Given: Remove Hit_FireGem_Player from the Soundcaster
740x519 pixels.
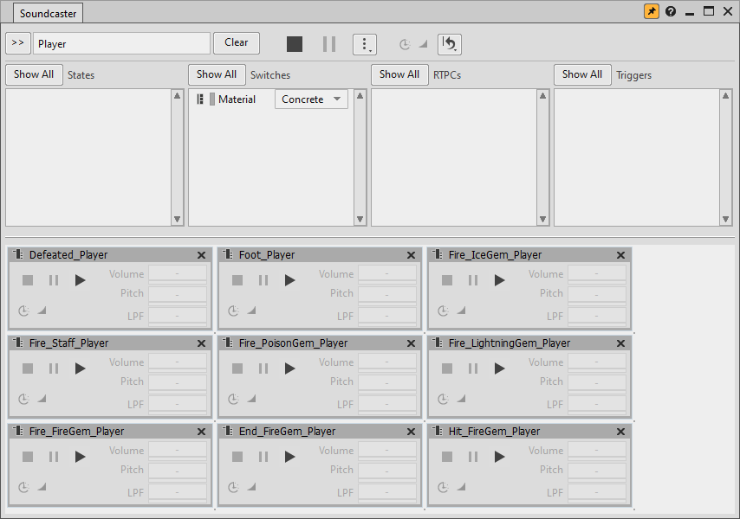Looking at the screenshot, I should pos(620,432).
